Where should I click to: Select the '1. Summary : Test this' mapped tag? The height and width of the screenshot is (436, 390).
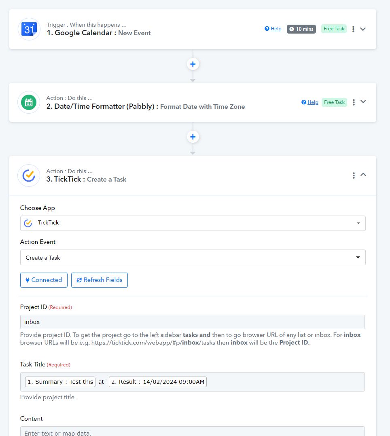tap(60, 382)
